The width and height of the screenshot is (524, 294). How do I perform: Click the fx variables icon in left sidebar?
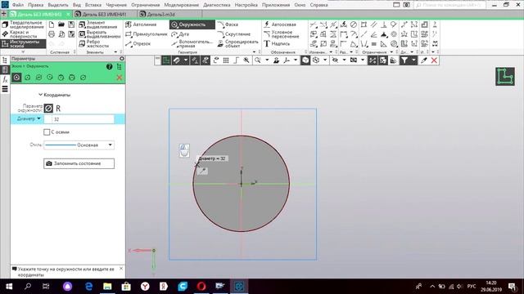pos(5,79)
